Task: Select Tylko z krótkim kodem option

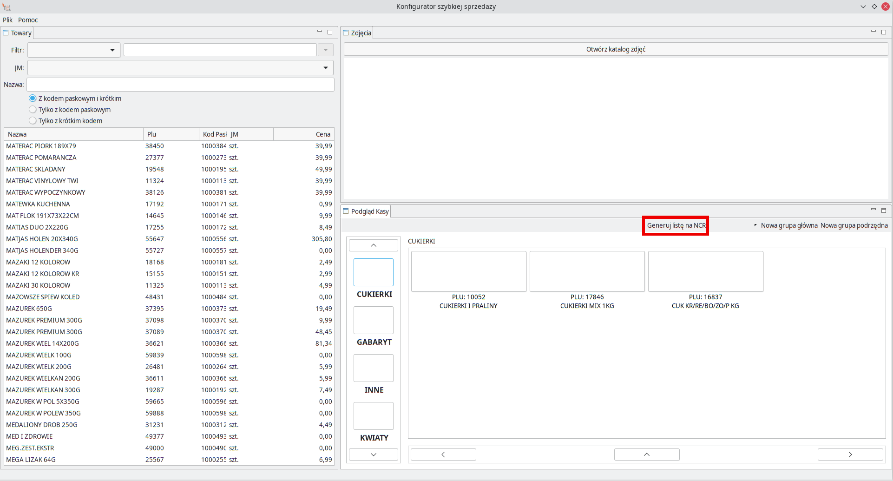Action: (66, 121)
